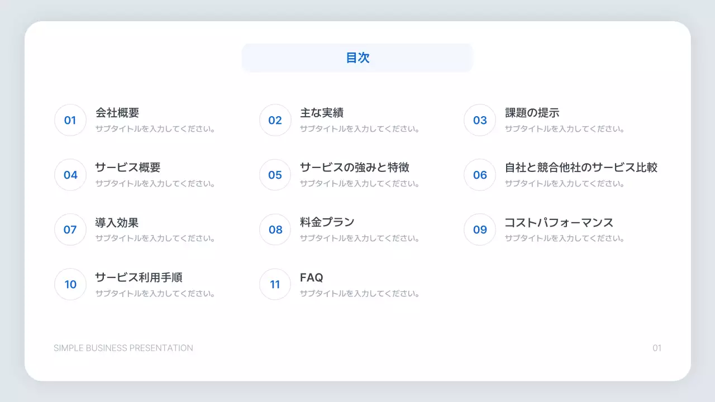
Task: Open the FAQ section entry
Action: coord(311,277)
